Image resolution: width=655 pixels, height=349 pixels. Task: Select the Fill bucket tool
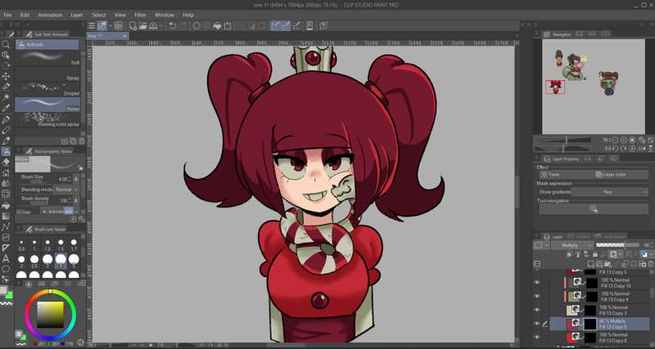point(6,205)
